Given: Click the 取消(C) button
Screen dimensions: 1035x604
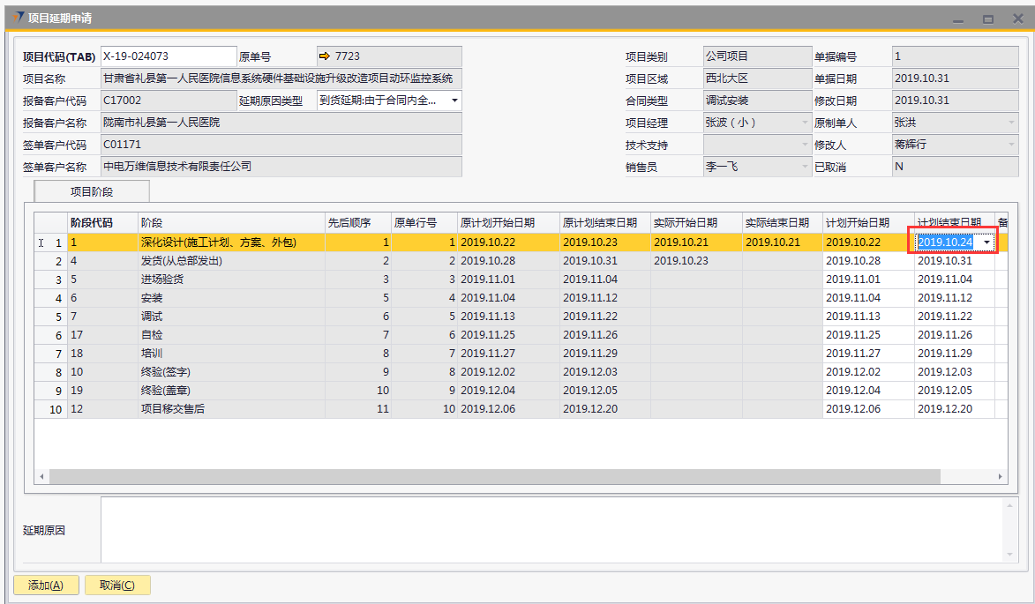Looking at the screenshot, I should pos(117,585).
